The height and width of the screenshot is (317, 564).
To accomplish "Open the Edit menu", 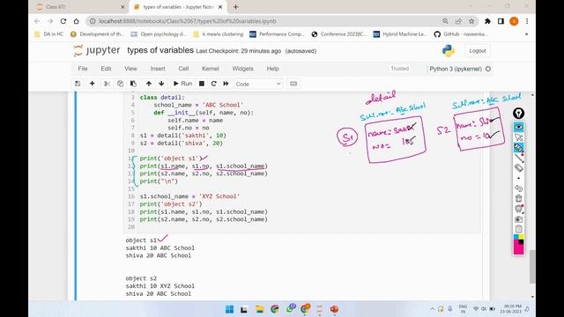I will tap(106, 69).
